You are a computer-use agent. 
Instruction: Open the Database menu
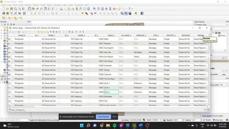coord(58,5)
